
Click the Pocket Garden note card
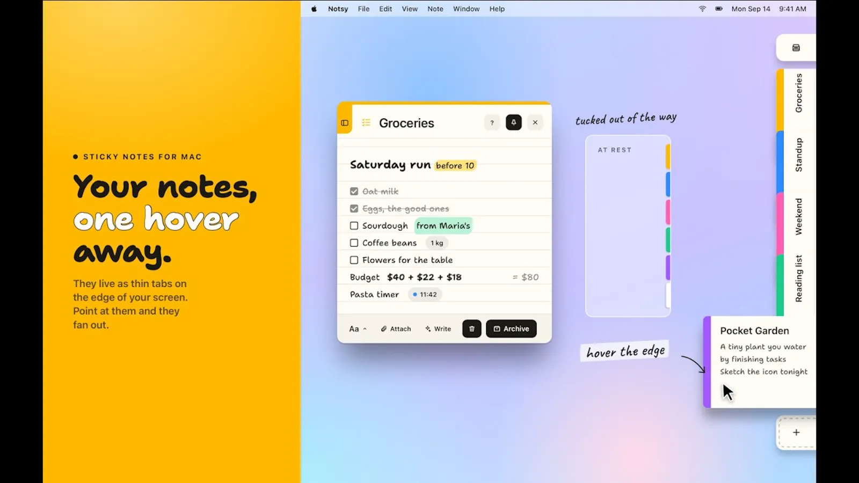click(x=760, y=362)
